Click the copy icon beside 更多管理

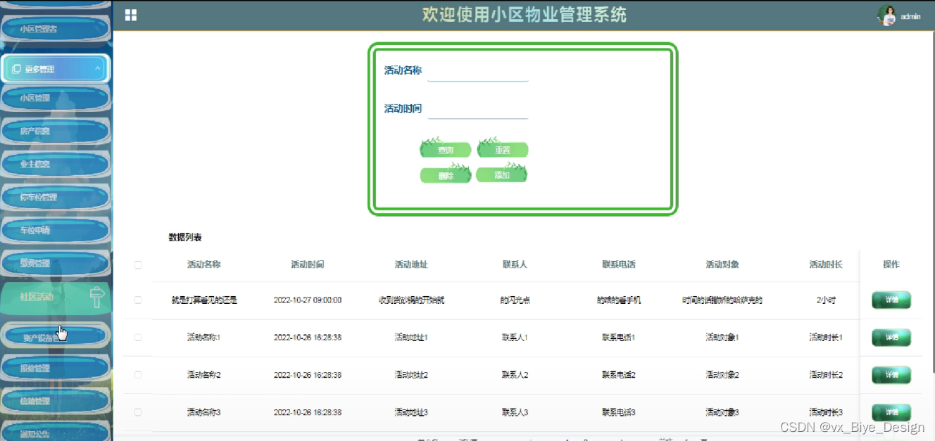[x=16, y=69]
